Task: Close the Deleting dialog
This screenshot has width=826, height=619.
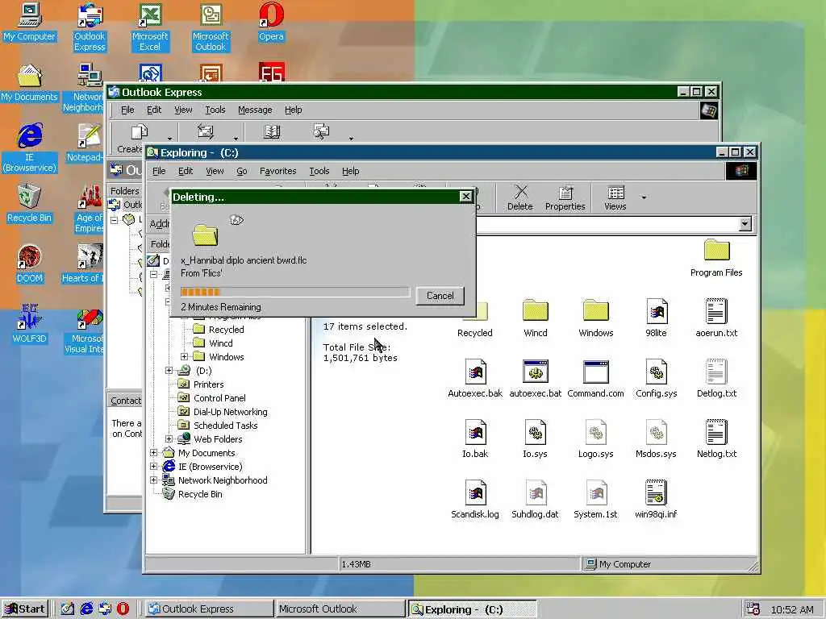Action: [x=465, y=197]
